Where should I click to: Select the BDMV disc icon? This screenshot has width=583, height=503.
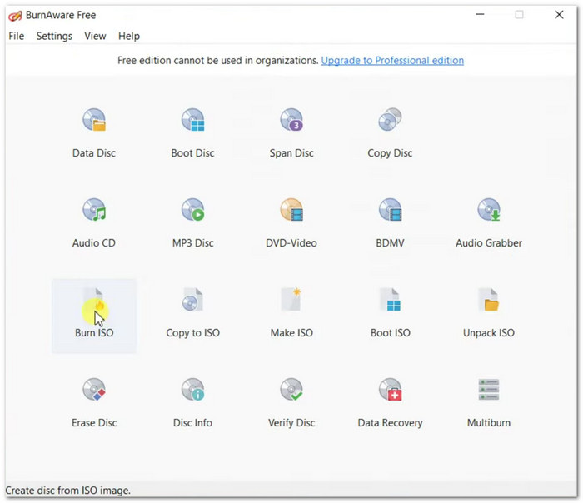coord(390,212)
